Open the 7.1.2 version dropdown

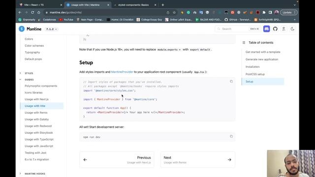[x=51, y=29]
